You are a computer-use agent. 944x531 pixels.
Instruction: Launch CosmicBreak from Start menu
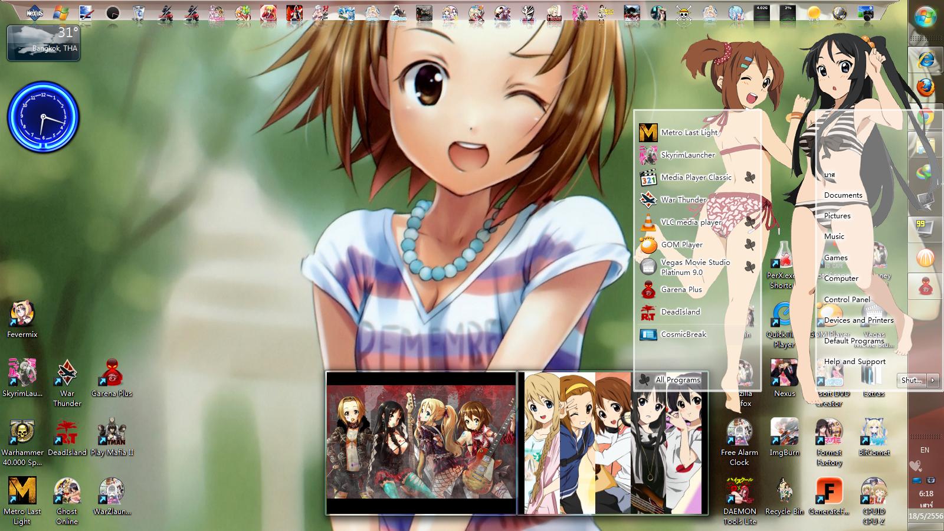tap(697, 334)
